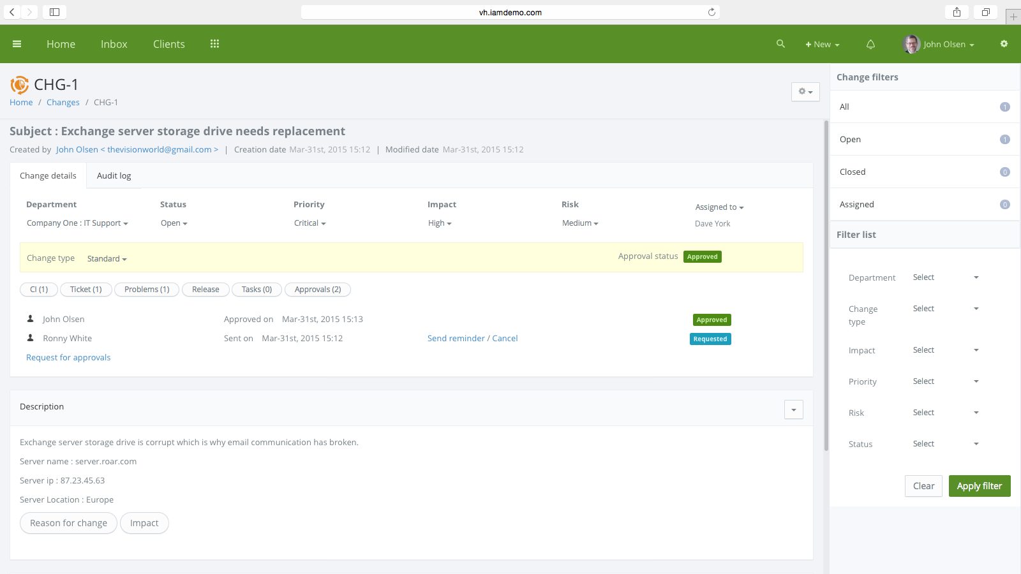Reload the page with refresh icon
This screenshot has height=574, width=1021.
pos(712,12)
